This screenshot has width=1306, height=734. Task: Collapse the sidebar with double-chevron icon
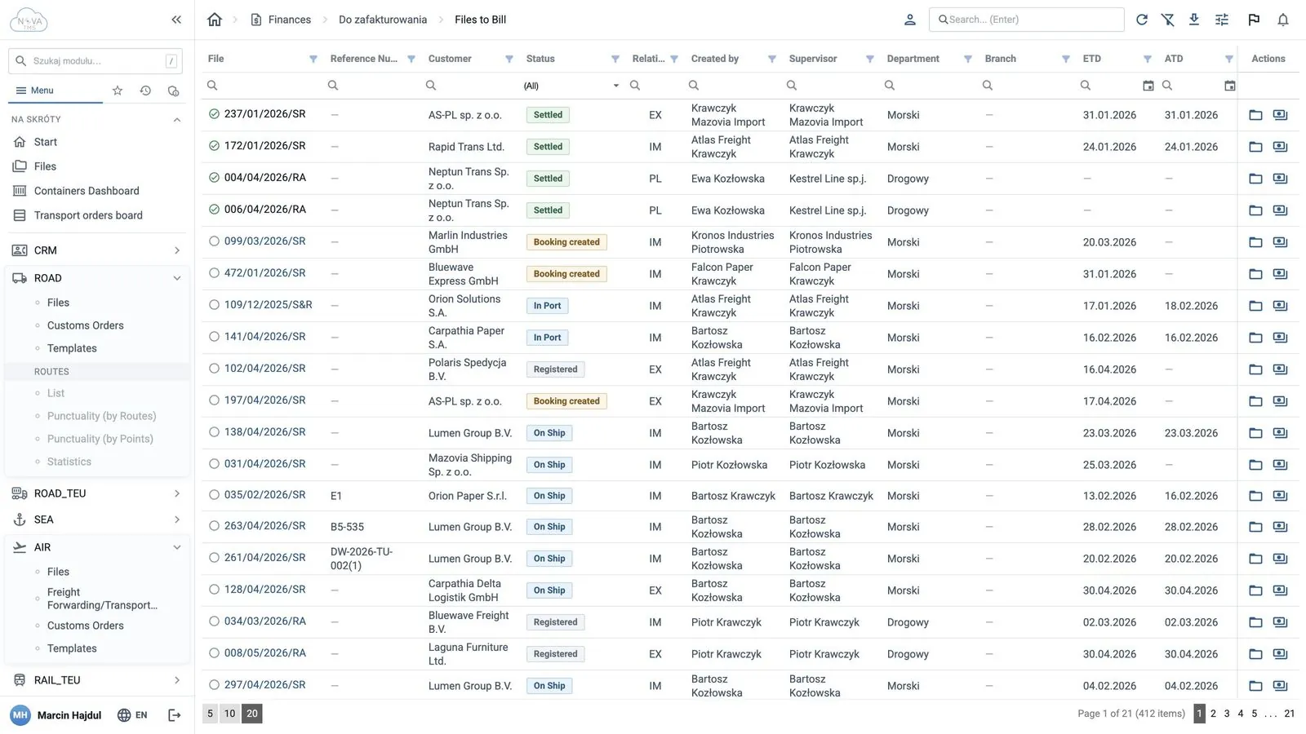176,20
